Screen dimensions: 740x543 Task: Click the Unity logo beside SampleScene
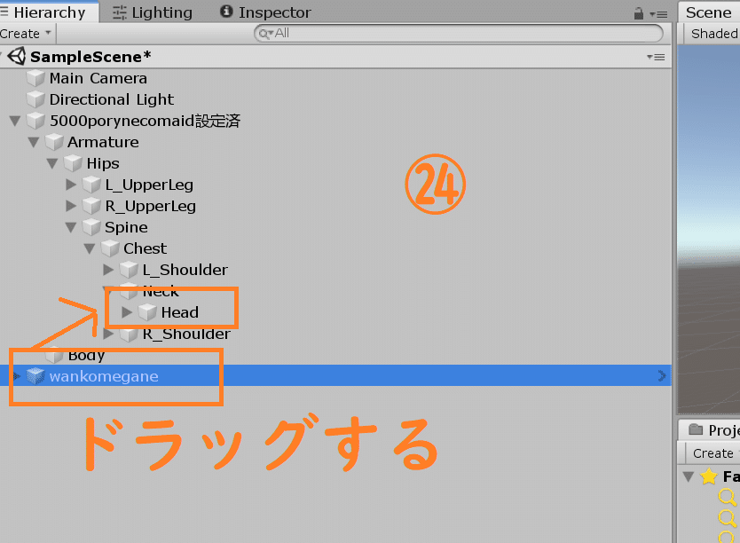17,56
